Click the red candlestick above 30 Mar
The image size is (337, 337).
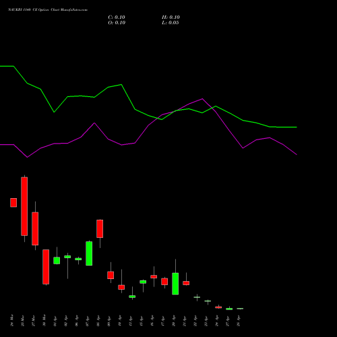pyautogui.click(x=46, y=267)
